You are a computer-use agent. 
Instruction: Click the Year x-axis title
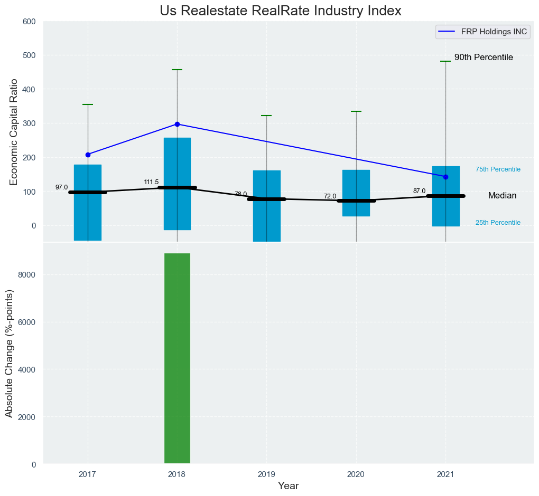[x=288, y=486]
